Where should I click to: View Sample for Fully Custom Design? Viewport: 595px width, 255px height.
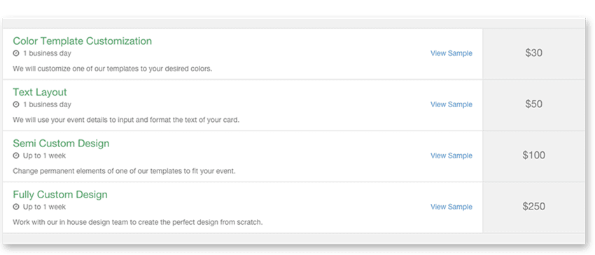[451, 207]
